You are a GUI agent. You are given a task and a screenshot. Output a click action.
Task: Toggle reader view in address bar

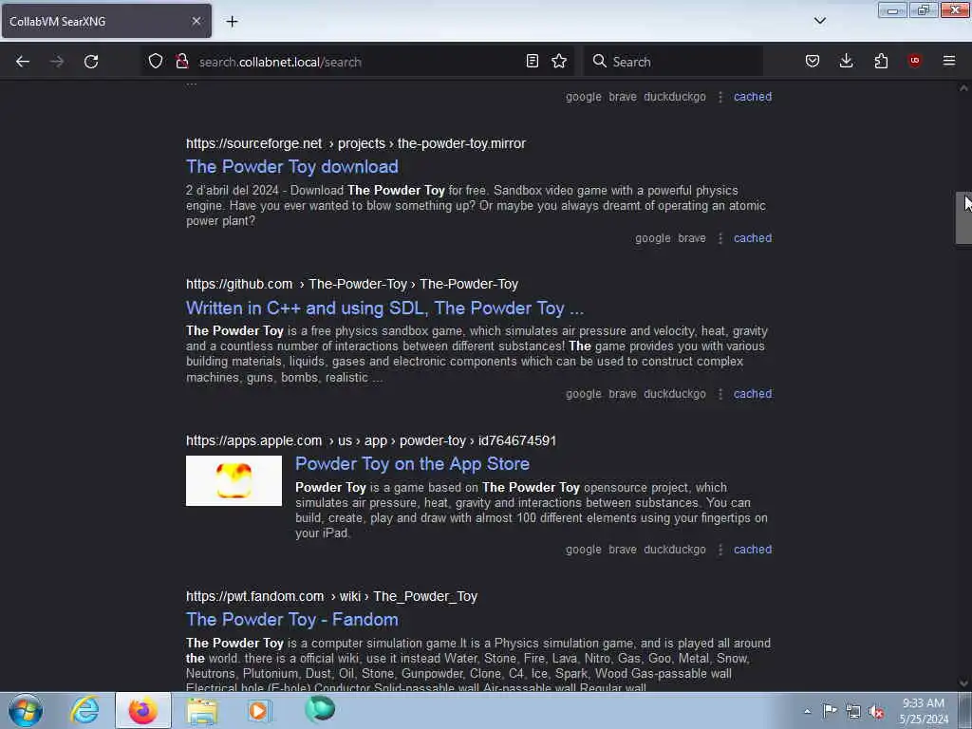pyautogui.click(x=532, y=62)
